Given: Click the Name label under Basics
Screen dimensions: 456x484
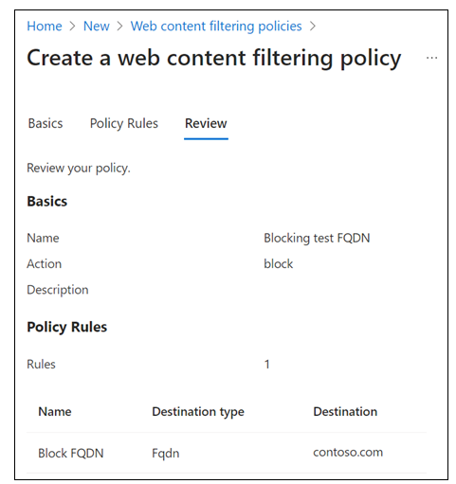Looking at the screenshot, I should (43, 238).
